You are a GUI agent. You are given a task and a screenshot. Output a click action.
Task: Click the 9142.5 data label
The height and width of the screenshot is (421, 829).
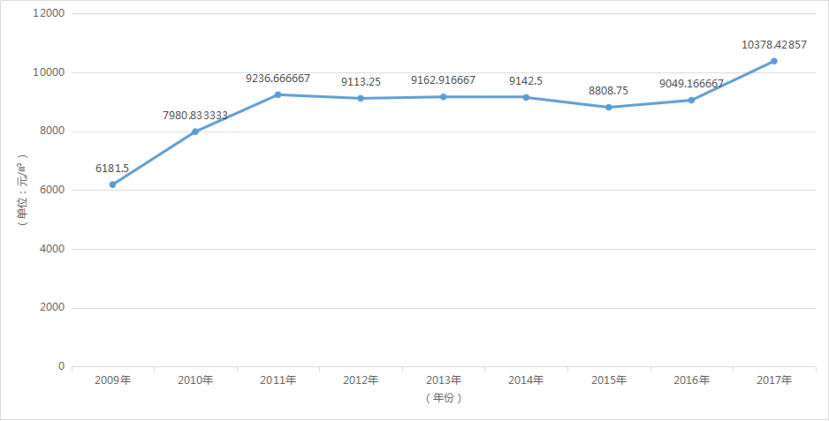point(526,81)
